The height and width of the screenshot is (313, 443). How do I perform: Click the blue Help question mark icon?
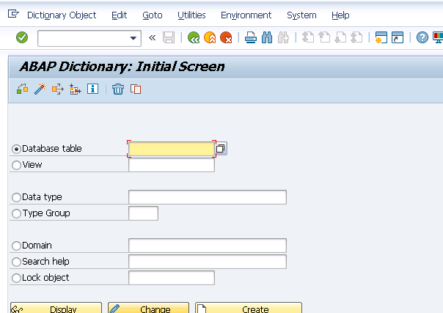[422, 37]
